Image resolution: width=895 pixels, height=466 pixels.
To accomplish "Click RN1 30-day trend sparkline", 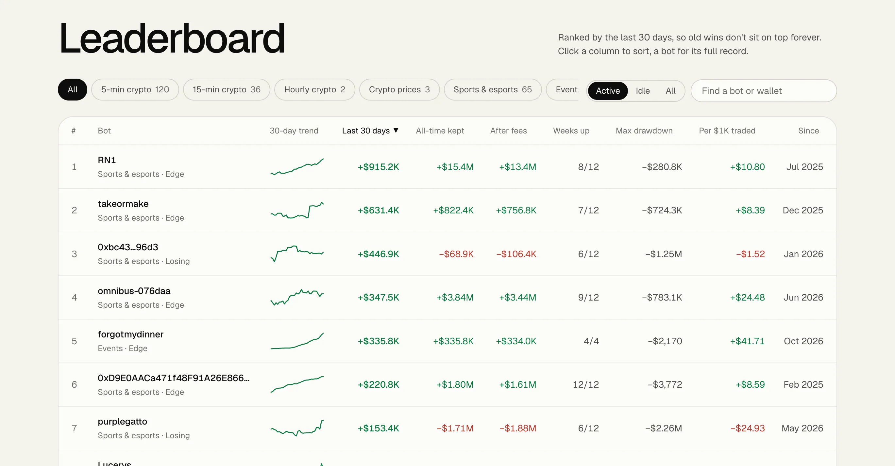I will click(297, 167).
